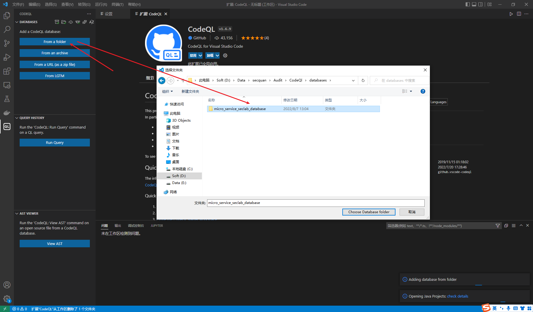Download database from cloud icon
The width and height of the screenshot is (533, 312).
coord(71,22)
